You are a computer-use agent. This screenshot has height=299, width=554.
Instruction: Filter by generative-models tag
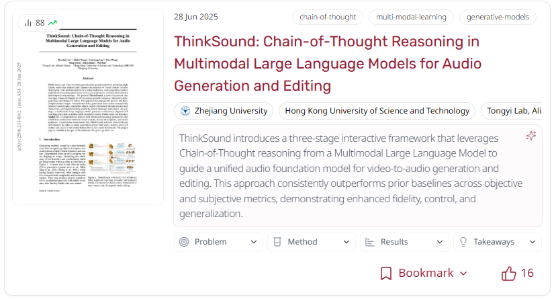[498, 17]
